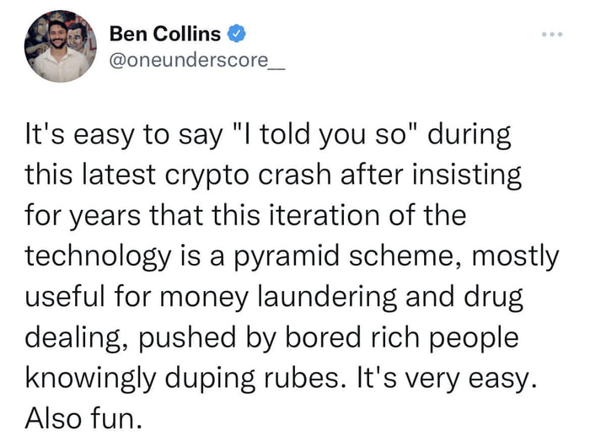Click the Ben Collins display name
The width and height of the screenshot is (590, 447).
164,35
